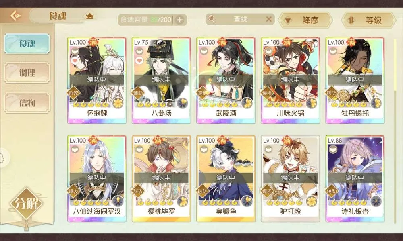Open the pavilion icon beside 食魂 title
The height and width of the screenshot is (241, 403).
89,16
